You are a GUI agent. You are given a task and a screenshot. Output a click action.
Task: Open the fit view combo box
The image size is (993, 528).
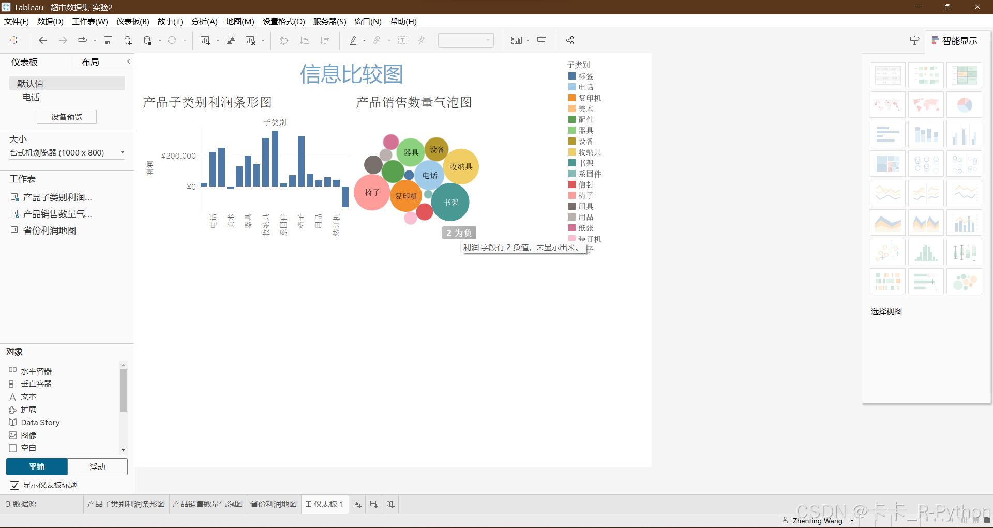click(x=465, y=40)
